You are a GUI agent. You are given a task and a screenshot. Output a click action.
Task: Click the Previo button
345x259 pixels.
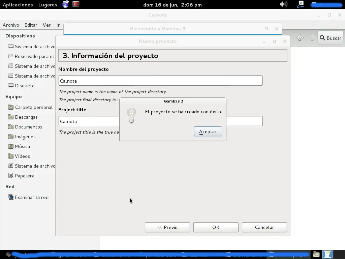pyautogui.click(x=167, y=227)
